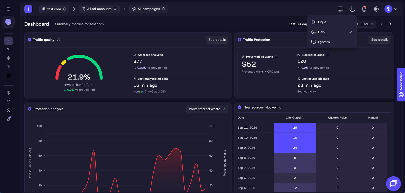Click the Custom Rules column header
405x193 pixels.
click(x=337, y=118)
